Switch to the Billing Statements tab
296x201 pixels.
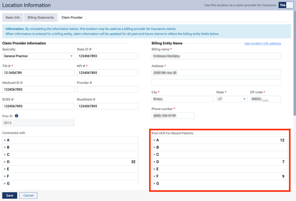click(41, 17)
